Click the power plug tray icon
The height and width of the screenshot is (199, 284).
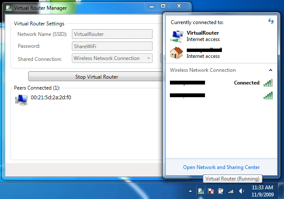click(220, 191)
